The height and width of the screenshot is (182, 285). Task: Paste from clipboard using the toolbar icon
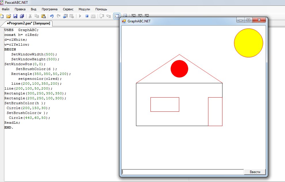44,16
